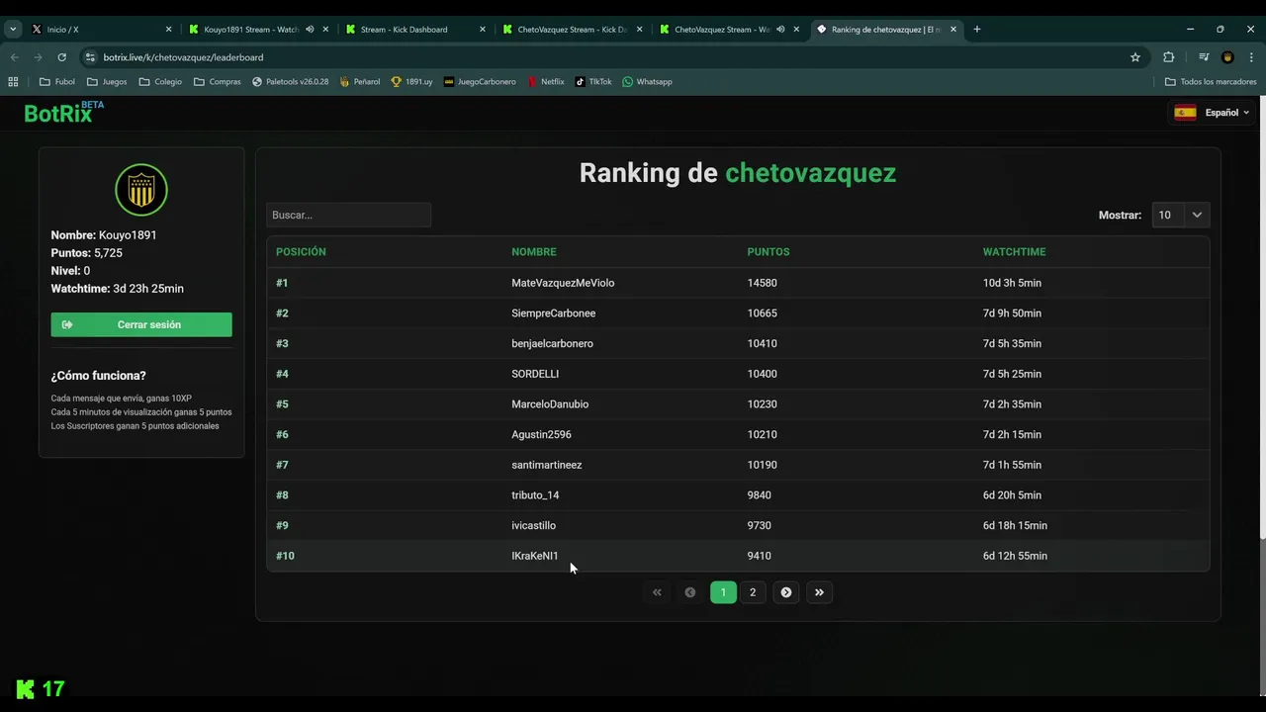Open the Peñarol bookmark
Viewport: 1266px width, 712px height.
(x=359, y=82)
